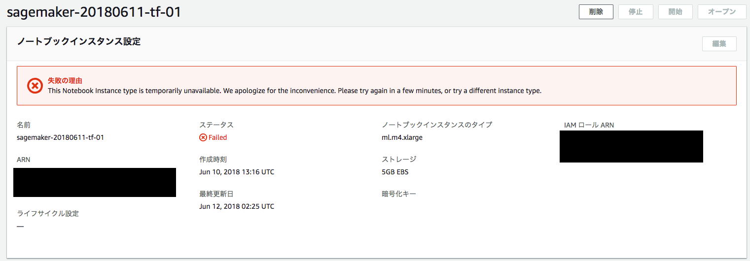Click the last updated Jun 12, 2018 02:25 UTC
750x261 pixels.
[237, 206]
